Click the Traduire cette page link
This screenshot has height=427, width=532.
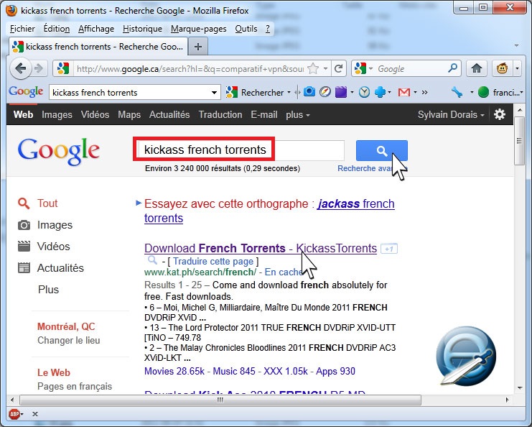(x=213, y=261)
